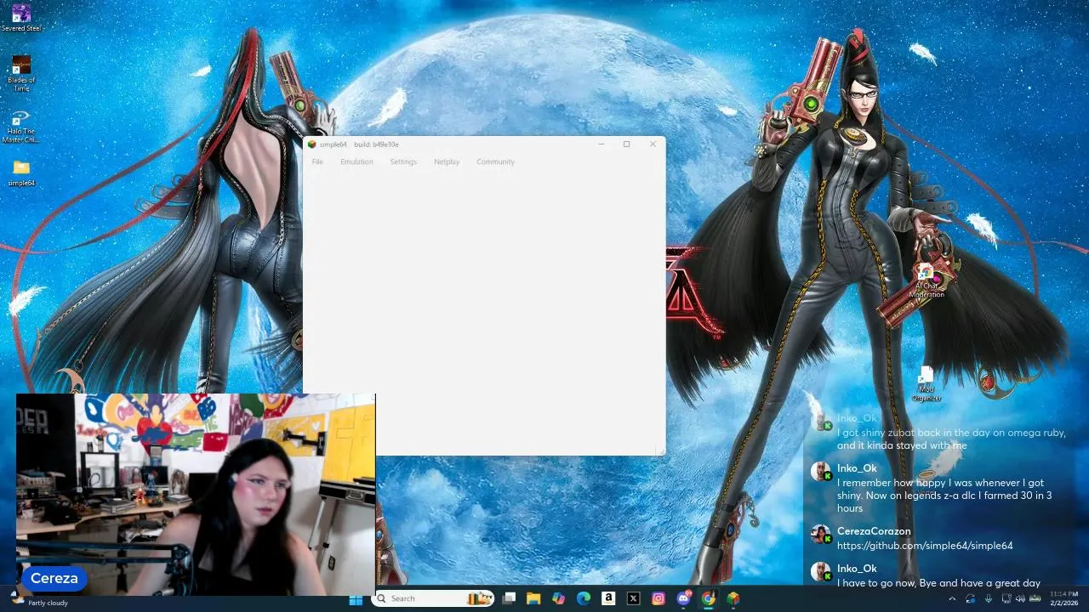The image size is (1089, 612).
Task: Show hidden system tray icons
Action: coord(952,598)
